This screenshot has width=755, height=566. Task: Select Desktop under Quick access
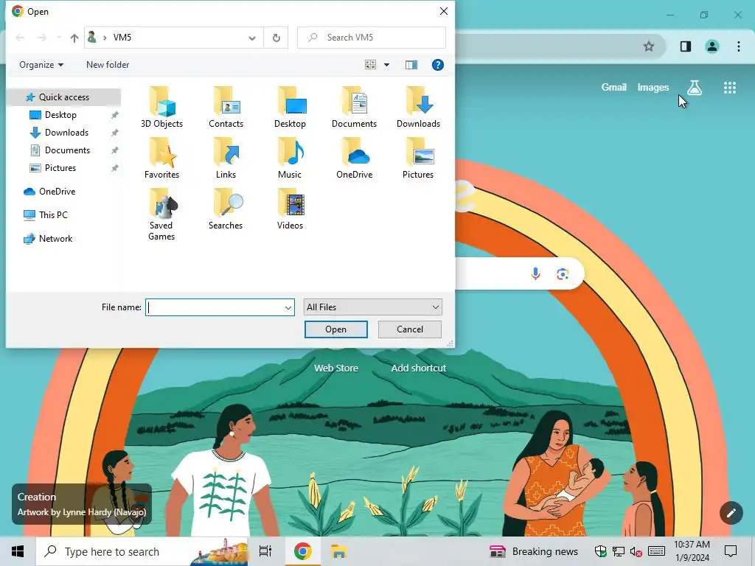pos(60,115)
